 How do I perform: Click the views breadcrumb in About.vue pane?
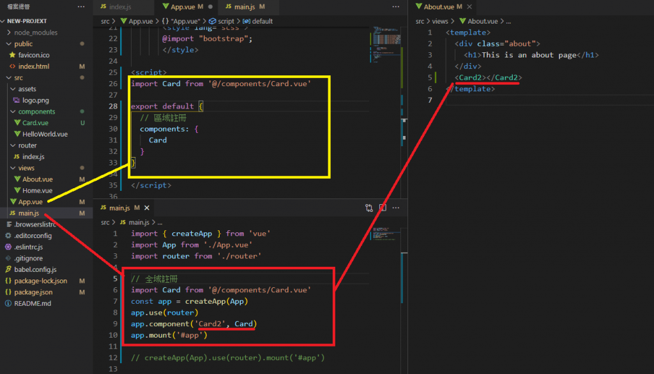coord(440,21)
